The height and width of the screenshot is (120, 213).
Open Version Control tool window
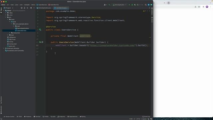tap(9, 117)
